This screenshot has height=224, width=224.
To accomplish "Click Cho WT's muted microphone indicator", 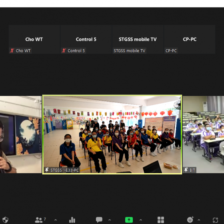I will (12, 50).
